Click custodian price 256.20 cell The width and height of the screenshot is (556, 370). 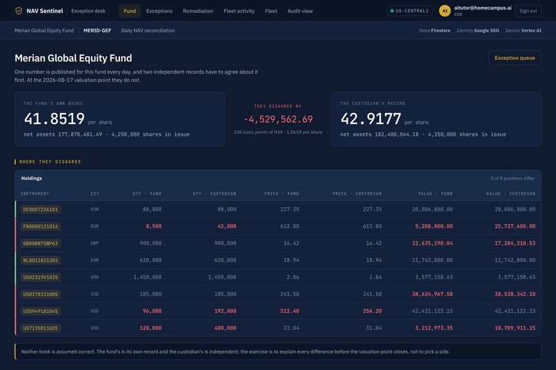pyautogui.click(x=373, y=311)
